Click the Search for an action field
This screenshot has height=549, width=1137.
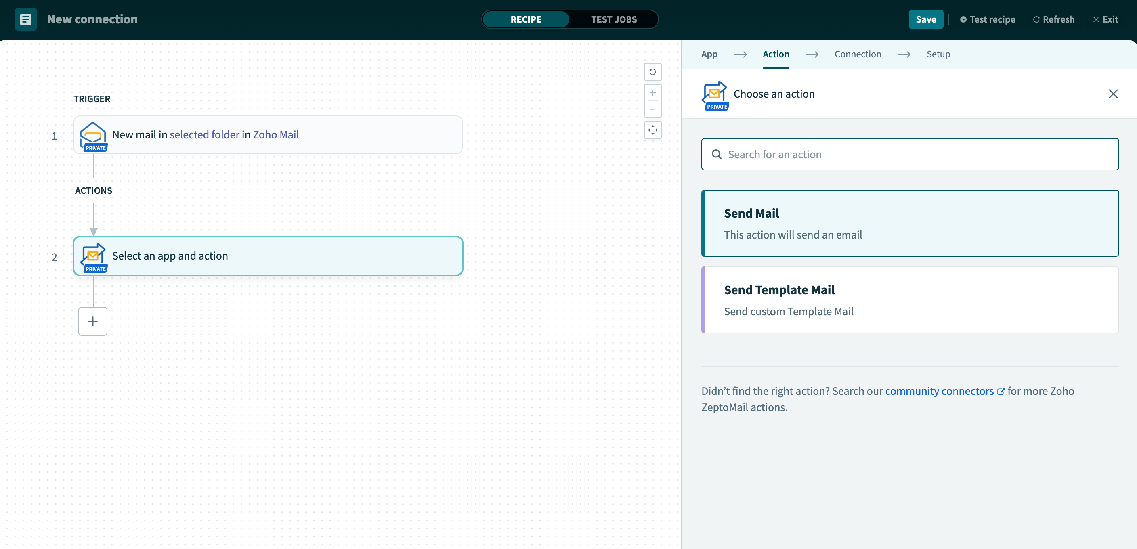tap(910, 155)
